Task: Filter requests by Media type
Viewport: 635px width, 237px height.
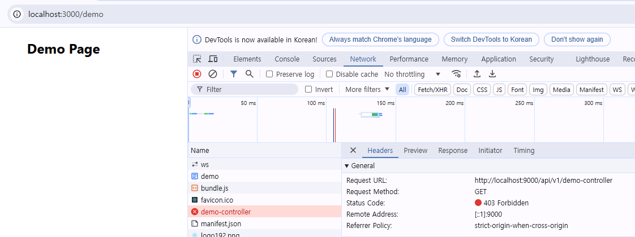Action: (x=561, y=90)
